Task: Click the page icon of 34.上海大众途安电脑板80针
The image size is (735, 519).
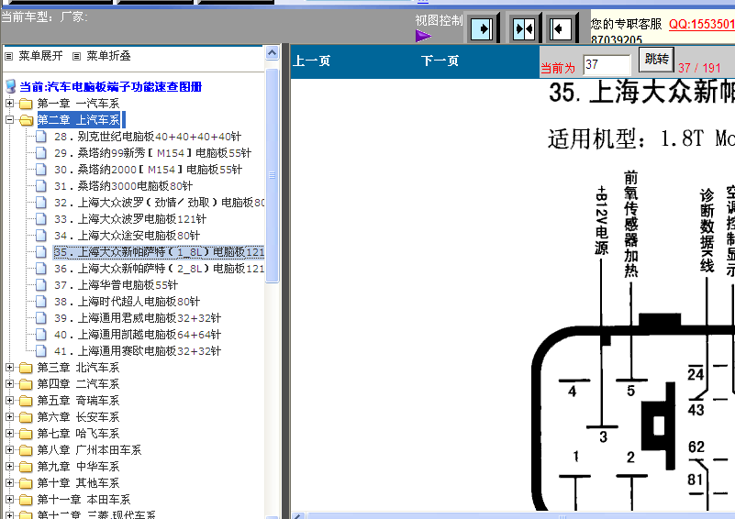Action: (x=41, y=235)
